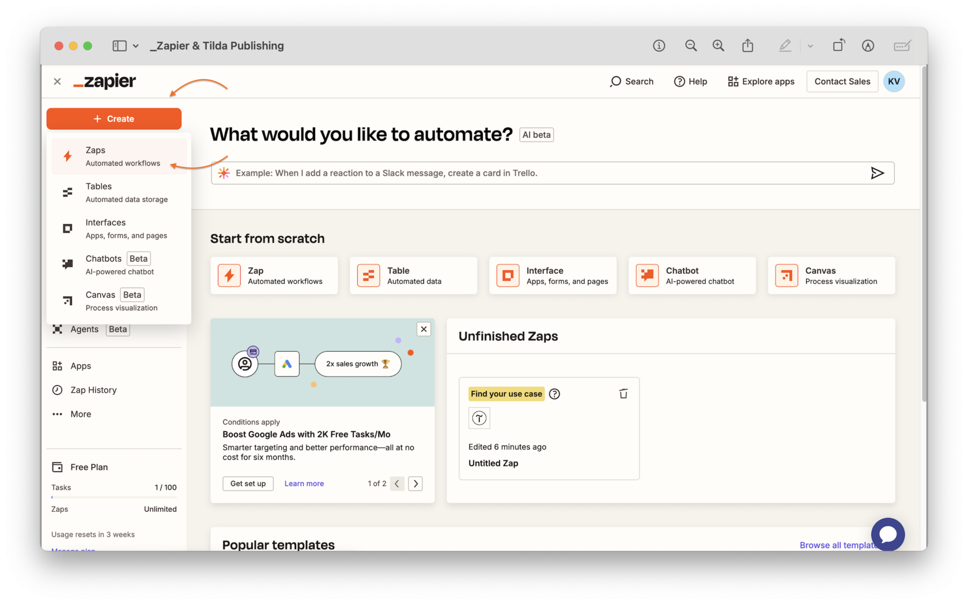Open the chat support bubble
The height and width of the screenshot is (604, 968).
point(887,534)
